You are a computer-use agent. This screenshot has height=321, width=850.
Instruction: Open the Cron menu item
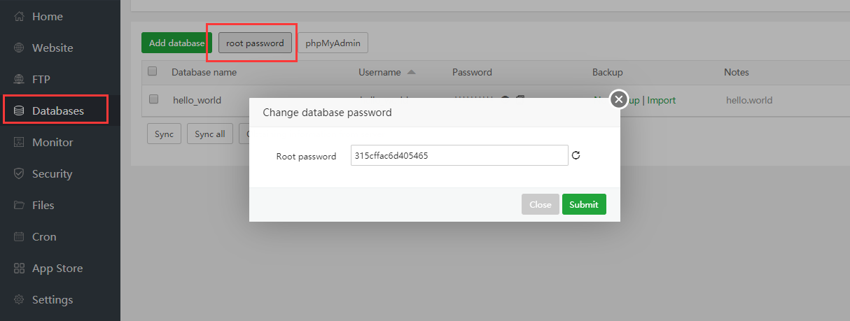coord(43,236)
